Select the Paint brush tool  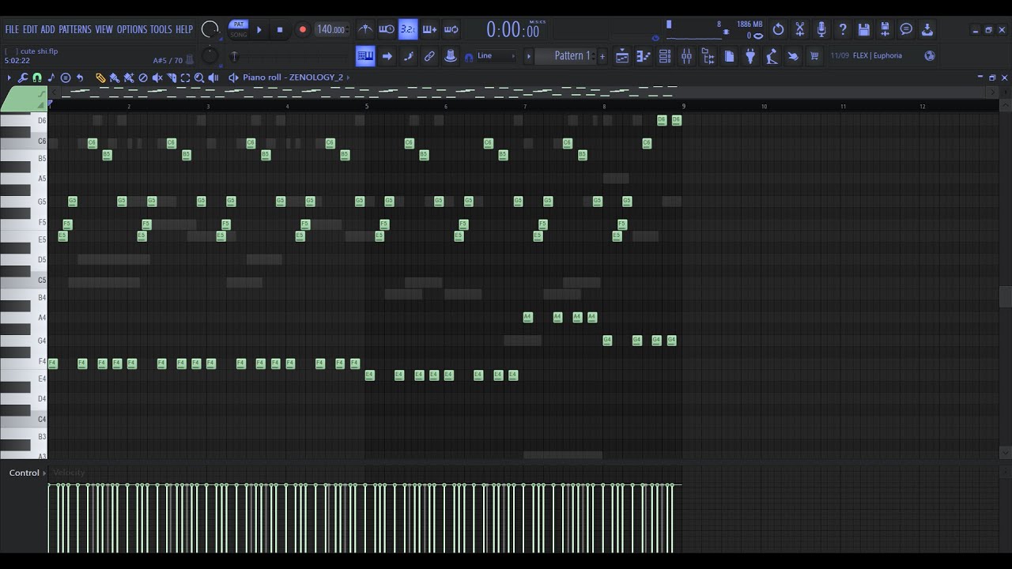tap(115, 77)
